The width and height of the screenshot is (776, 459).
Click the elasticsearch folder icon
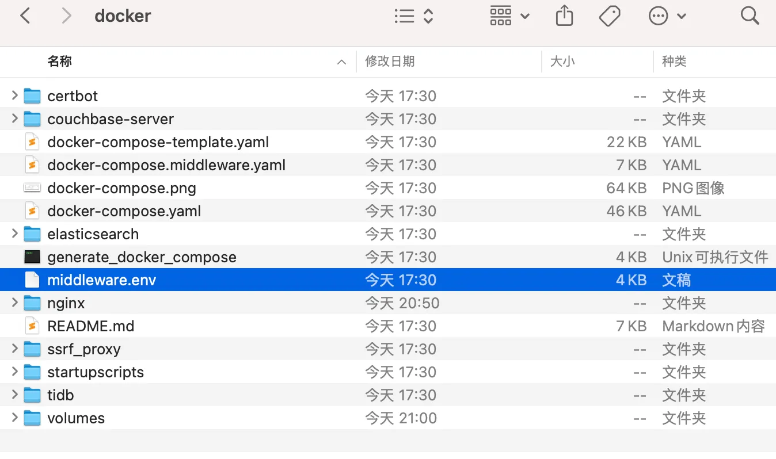click(32, 234)
